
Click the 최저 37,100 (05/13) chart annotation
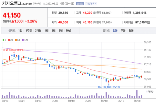(x=109, y=87)
